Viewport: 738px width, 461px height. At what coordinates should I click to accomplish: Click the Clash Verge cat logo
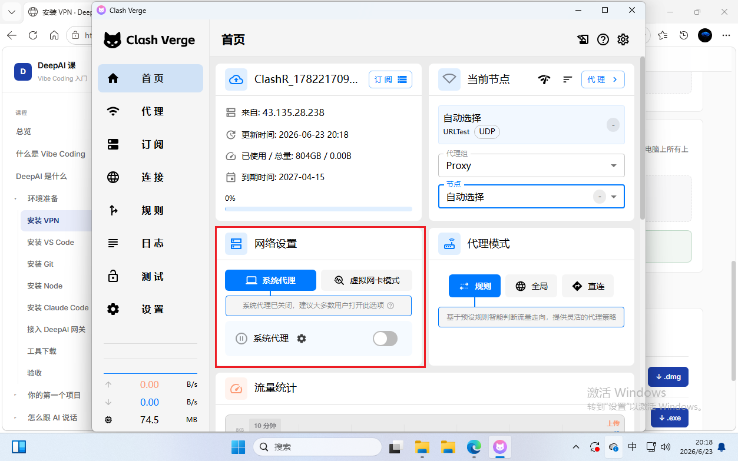112,40
